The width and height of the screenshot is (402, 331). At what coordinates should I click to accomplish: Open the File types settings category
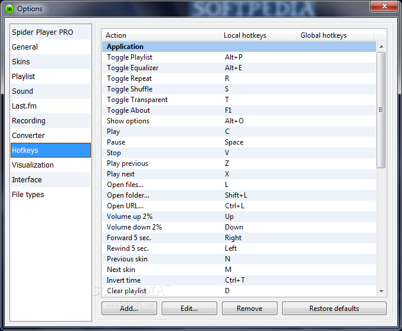(x=51, y=195)
